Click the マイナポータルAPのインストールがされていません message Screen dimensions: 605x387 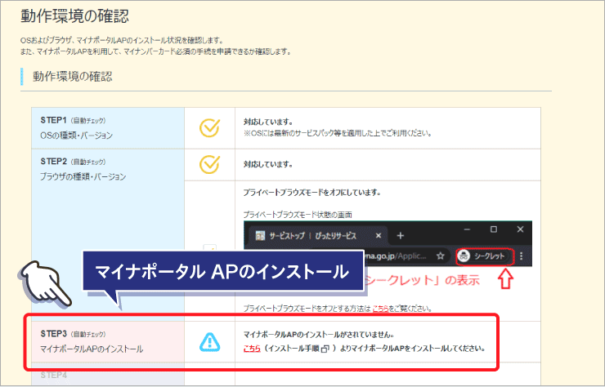point(319,335)
